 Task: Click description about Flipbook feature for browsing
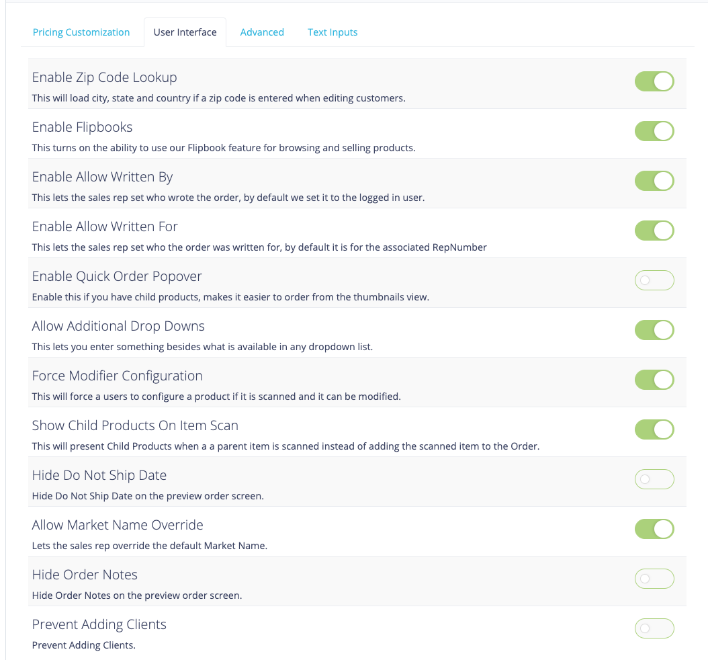(224, 148)
